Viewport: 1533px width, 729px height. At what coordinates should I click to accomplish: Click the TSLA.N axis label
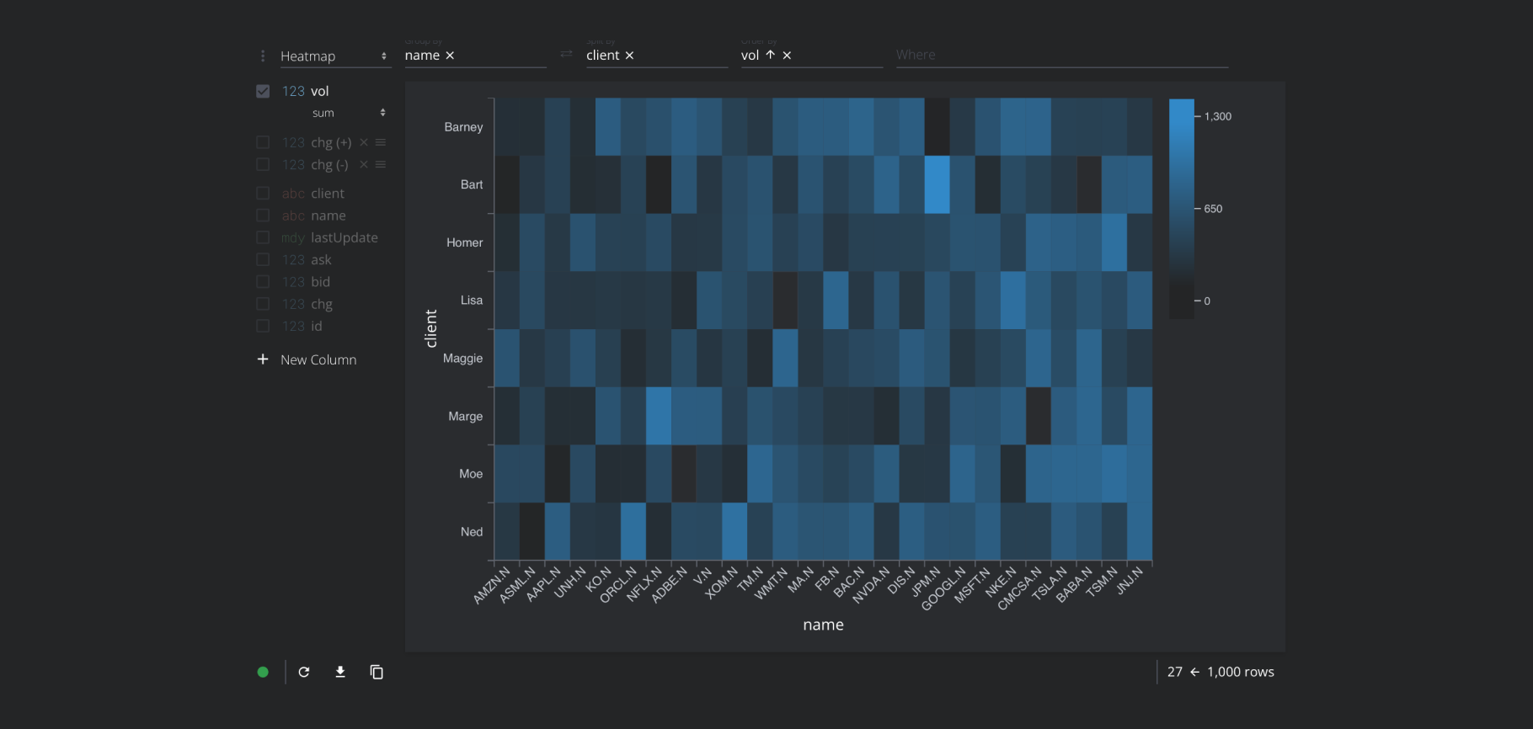(1050, 583)
